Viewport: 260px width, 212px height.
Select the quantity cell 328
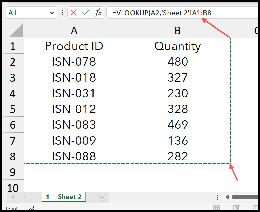[x=177, y=109]
